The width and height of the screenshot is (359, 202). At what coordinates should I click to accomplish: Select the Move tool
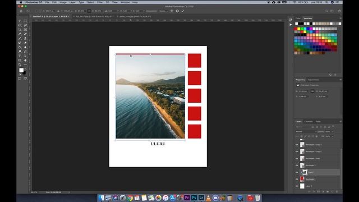coord(20,21)
